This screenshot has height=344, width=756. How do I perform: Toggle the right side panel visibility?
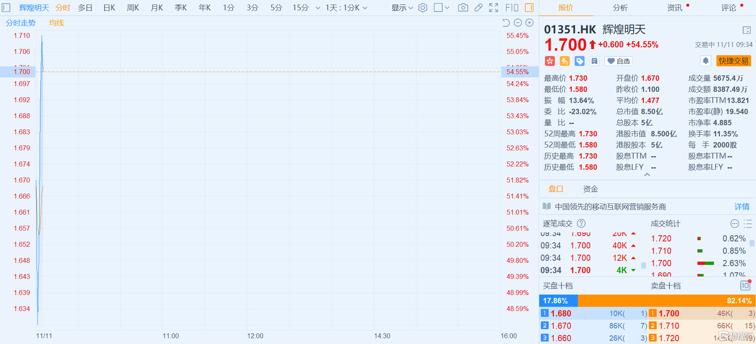click(529, 8)
